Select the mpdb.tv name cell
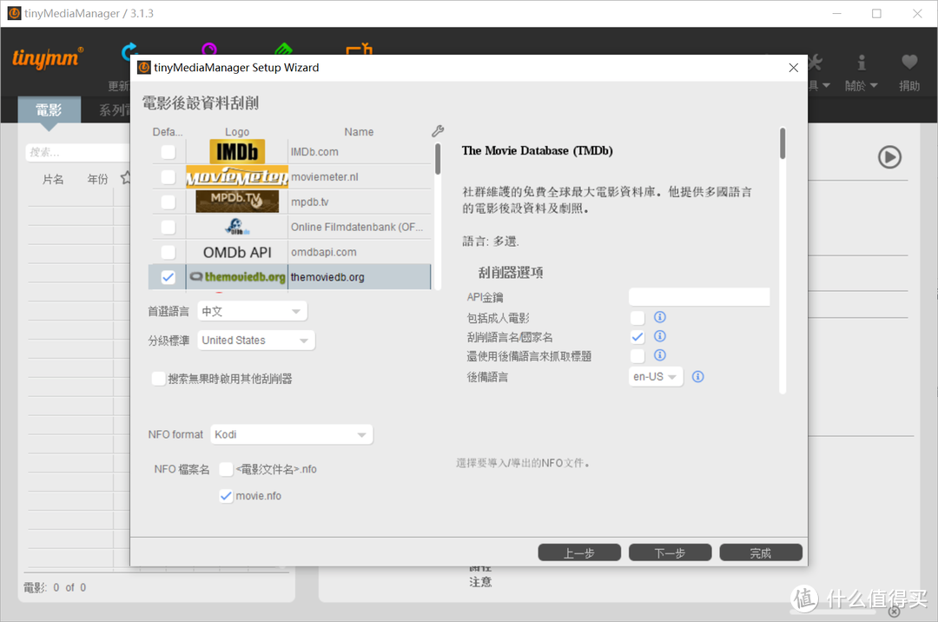This screenshot has width=938, height=622. pos(359,202)
